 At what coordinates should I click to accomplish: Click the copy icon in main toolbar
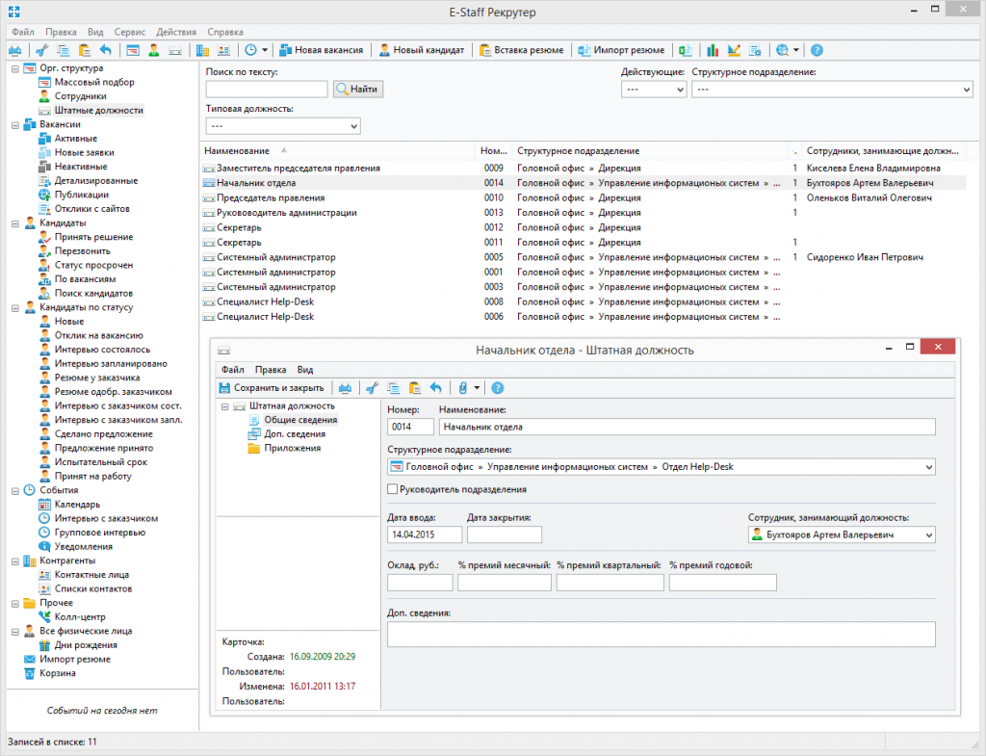tap(64, 50)
